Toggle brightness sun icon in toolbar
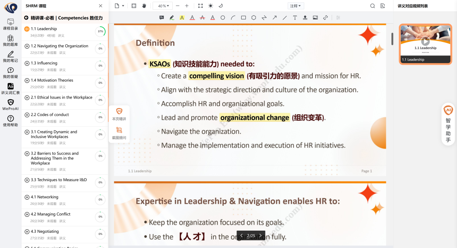The image size is (457, 248). pyautogui.click(x=210, y=6)
